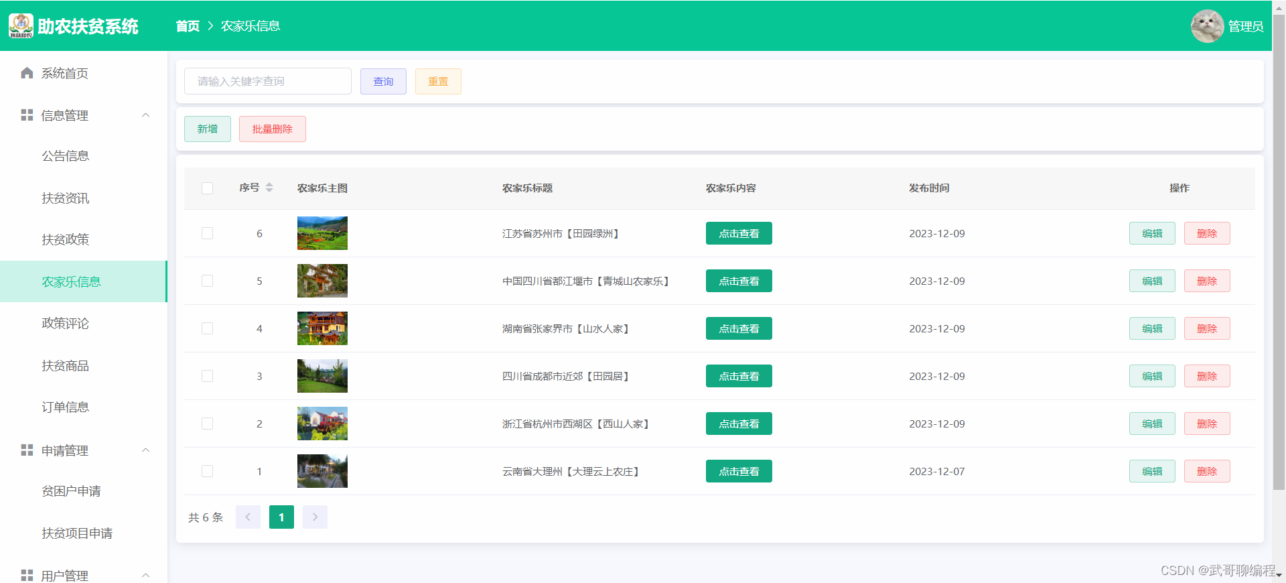
Task: Click the grid icon beside 申请管理
Action: pyautogui.click(x=27, y=450)
